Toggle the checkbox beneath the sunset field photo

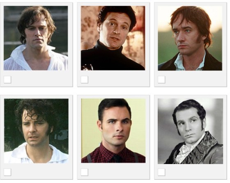(x=161, y=80)
